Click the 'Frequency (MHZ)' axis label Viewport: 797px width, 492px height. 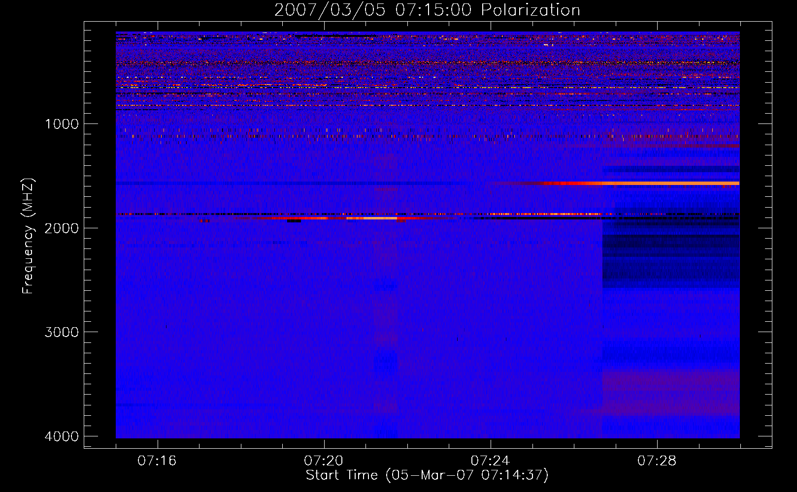[28, 236]
